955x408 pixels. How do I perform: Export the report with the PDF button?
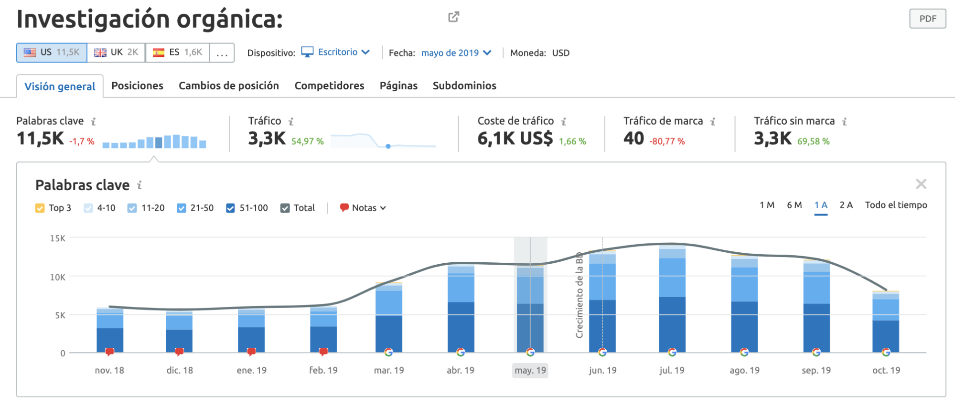927,19
